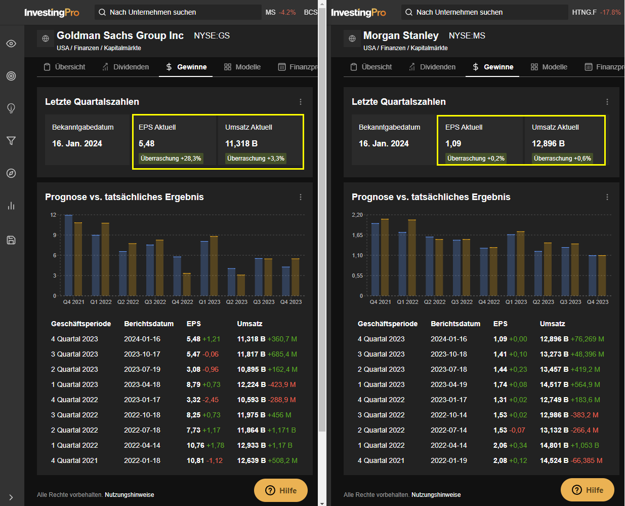Image resolution: width=625 pixels, height=506 pixels.
Task: Click the MS -4.2% ticker in the header
Action: [x=281, y=12]
